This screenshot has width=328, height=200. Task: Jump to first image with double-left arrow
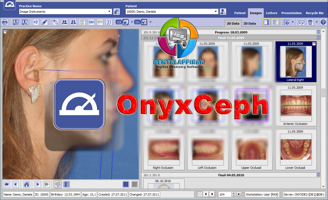pyautogui.click(x=7, y=184)
